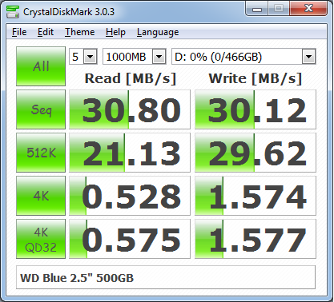
Task: Start the 512K benchmark test
Action: [x=41, y=153]
